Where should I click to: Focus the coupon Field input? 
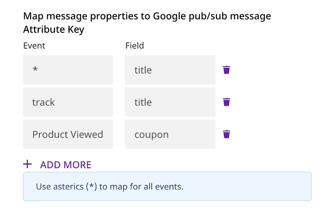(x=170, y=134)
